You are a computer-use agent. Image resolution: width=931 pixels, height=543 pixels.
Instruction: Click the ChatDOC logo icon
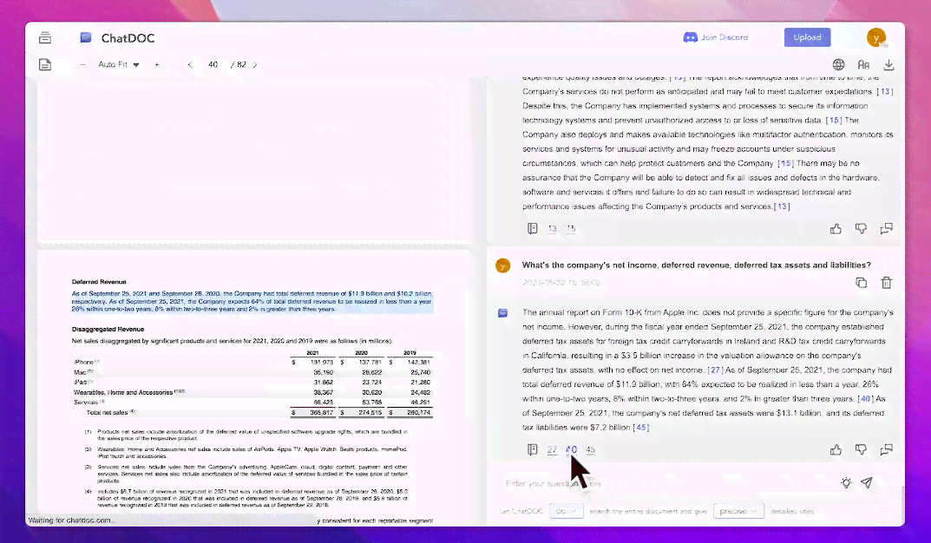point(86,38)
